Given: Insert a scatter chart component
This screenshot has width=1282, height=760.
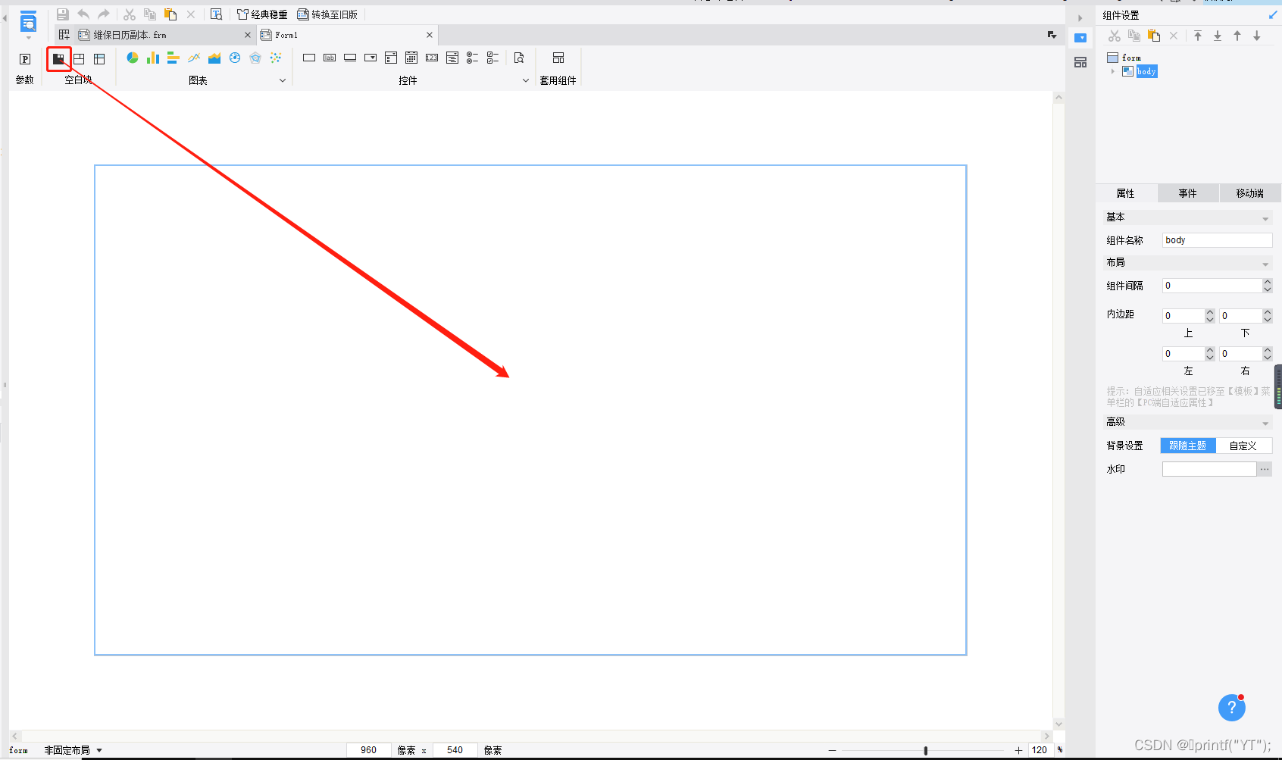Looking at the screenshot, I should (276, 58).
